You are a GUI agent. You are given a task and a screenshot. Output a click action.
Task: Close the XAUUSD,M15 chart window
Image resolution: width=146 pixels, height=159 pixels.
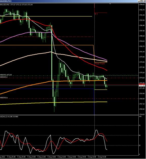coord(144,1)
